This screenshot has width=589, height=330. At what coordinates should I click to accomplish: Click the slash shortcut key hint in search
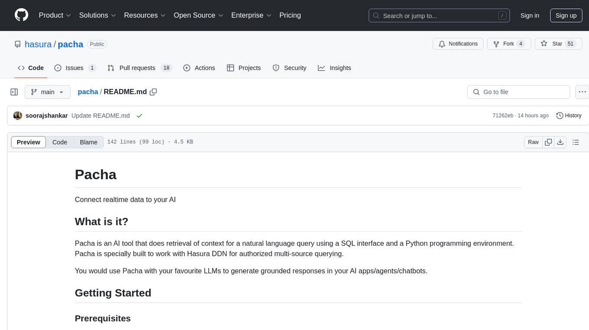(502, 16)
